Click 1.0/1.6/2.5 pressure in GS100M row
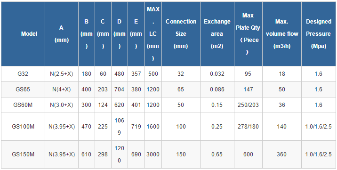337x170 pixels. pos(319,126)
